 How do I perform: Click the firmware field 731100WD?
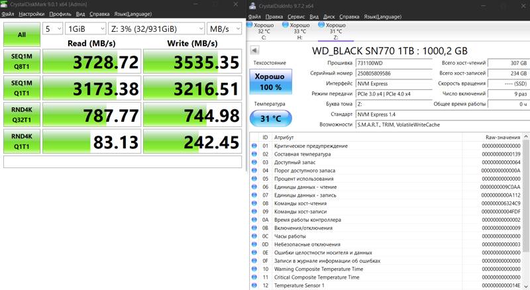394,63
